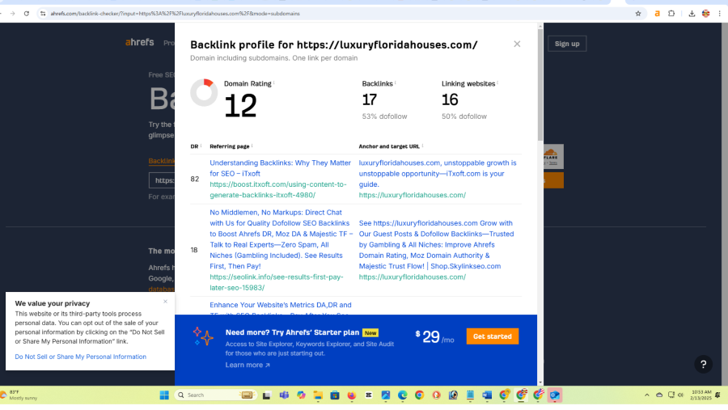The image size is (728, 410).
Task: Open Do Not Sell or Share link
Action: (x=80, y=357)
